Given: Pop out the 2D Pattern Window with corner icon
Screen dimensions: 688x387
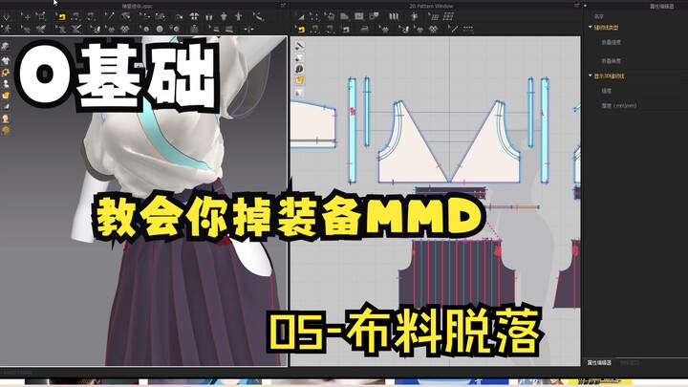Looking at the screenshot, I should click(x=576, y=6).
